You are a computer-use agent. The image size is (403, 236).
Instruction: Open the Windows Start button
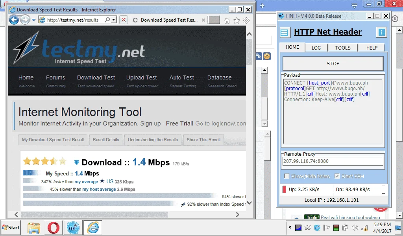coord(11,227)
